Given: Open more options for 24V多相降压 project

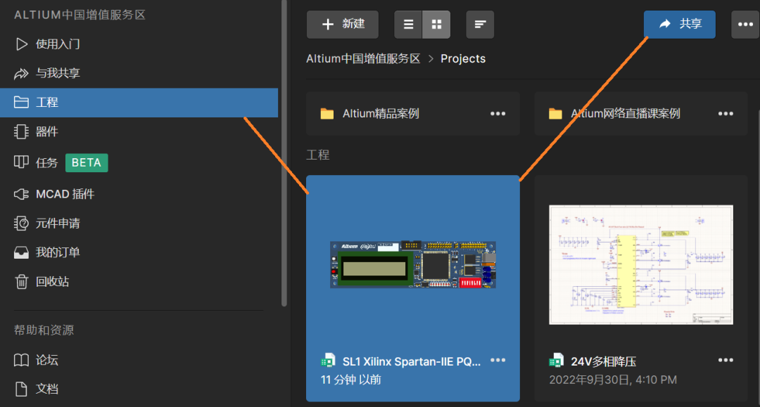Looking at the screenshot, I should coord(726,360).
